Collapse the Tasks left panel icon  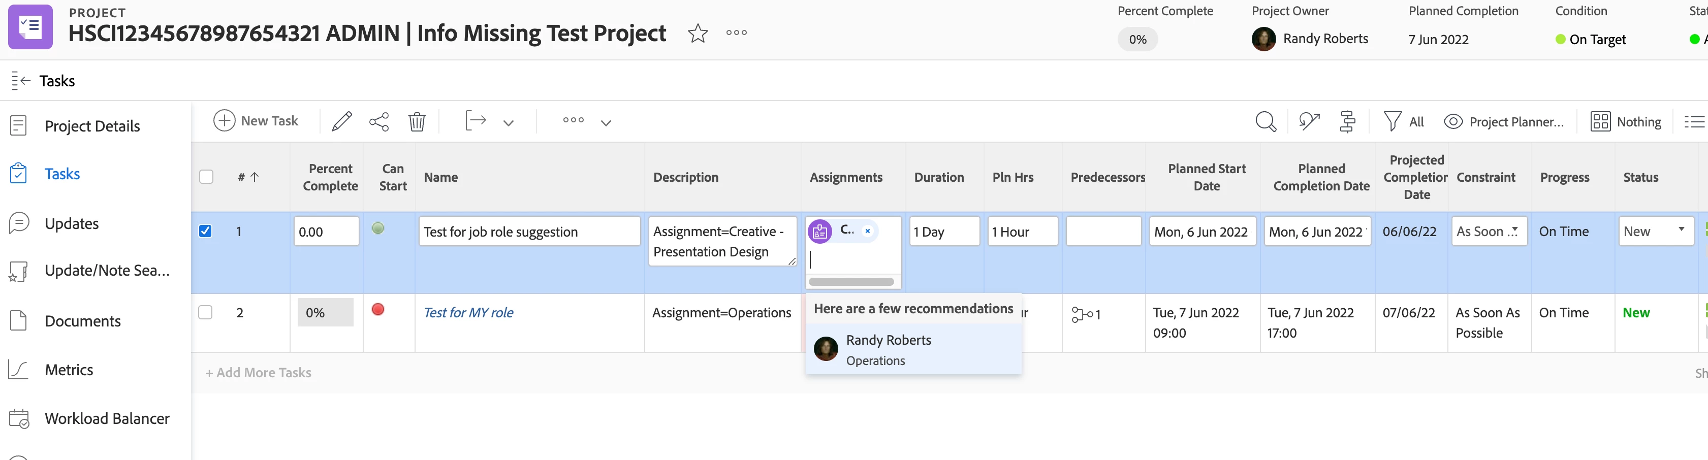(20, 81)
